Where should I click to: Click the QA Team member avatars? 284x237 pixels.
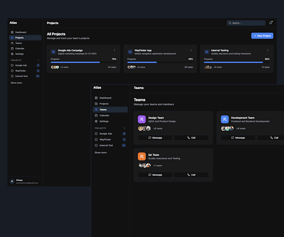pos(144,165)
